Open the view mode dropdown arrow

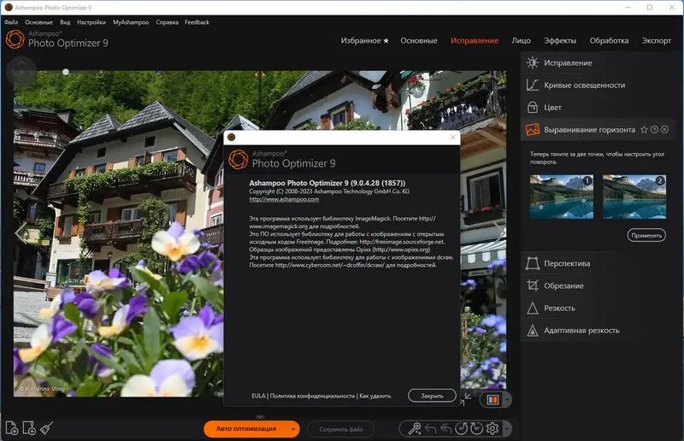pos(507,400)
